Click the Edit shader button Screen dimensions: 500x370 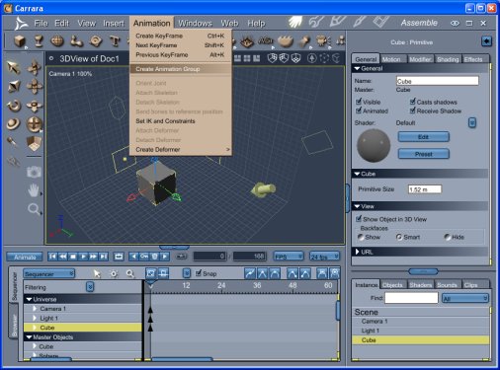point(424,137)
